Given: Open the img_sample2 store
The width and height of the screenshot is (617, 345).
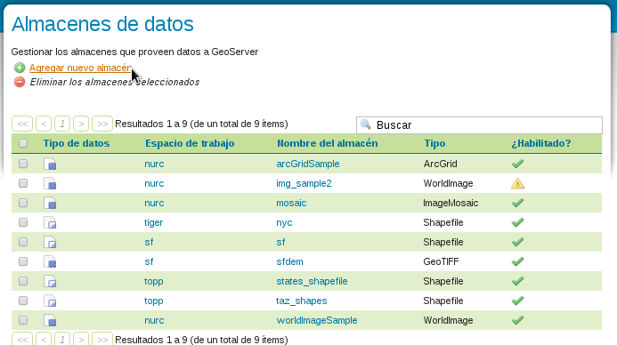Looking at the screenshot, I should click(304, 183).
